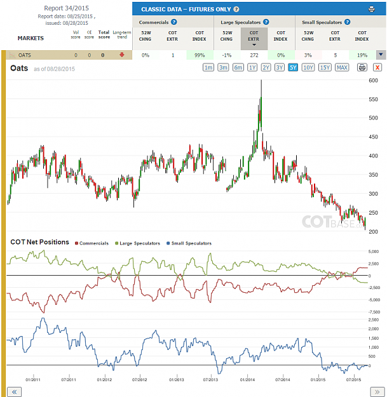Print the Oats chart
Screen dimensions: 387x397
(x=362, y=67)
